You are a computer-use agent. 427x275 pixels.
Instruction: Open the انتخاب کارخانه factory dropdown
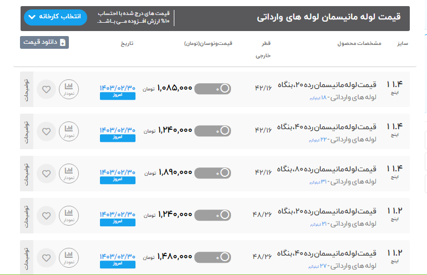point(56,17)
